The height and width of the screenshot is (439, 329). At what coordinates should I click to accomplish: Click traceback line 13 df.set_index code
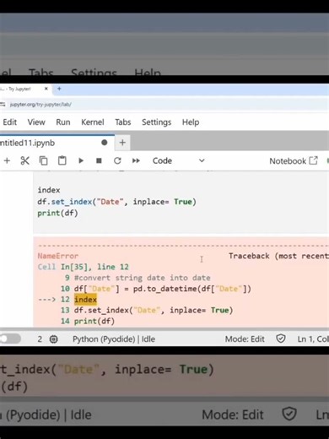click(x=154, y=310)
